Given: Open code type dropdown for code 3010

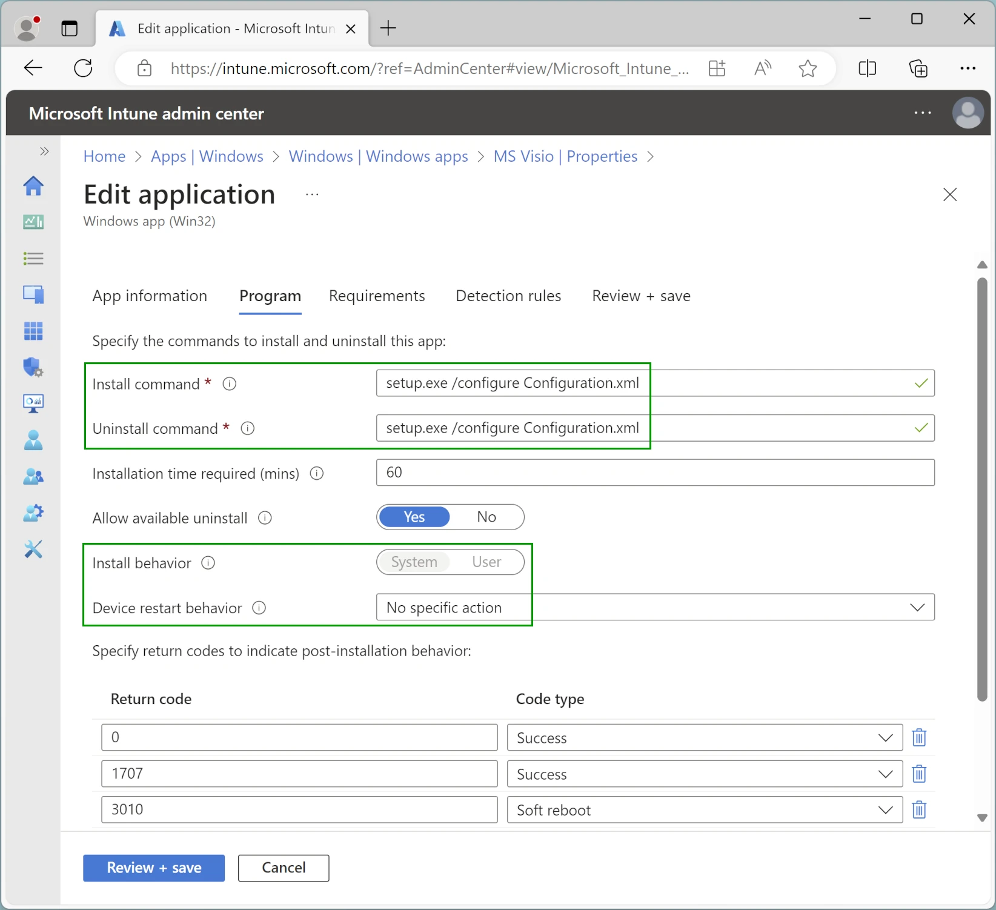Looking at the screenshot, I should 705,809.
